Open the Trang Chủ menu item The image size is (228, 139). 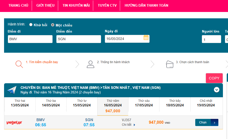click(18, 5)
